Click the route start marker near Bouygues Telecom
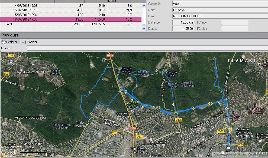Viewport: 268px width, 158px height. pos(132,111)
